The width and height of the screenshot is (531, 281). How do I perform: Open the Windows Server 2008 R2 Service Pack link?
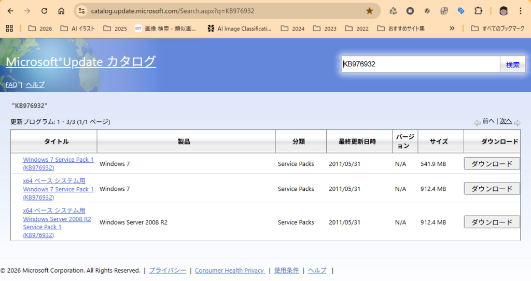pyautogui.click(x=57, y=223)
